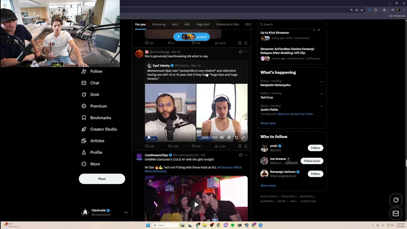Open options for Justin Fields trend
The image size is (407, 229).
321,106
